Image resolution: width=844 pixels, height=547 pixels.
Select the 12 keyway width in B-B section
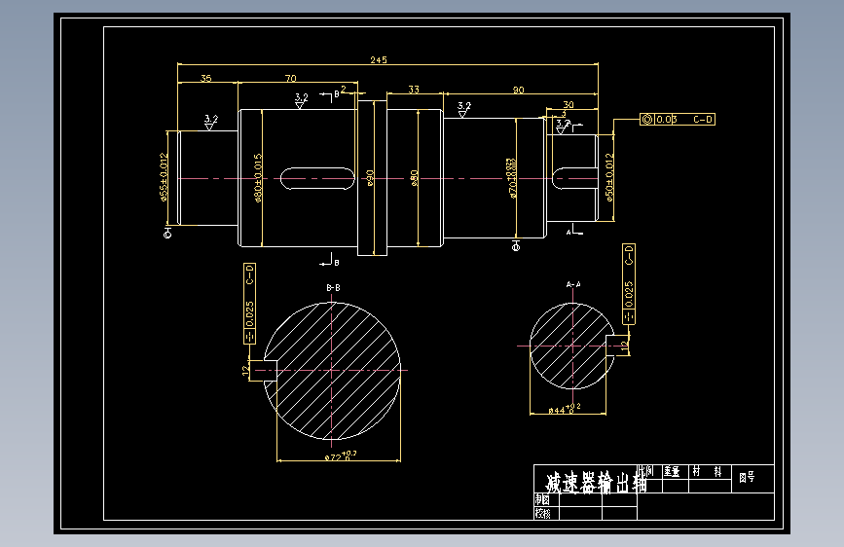coord(245,371)
